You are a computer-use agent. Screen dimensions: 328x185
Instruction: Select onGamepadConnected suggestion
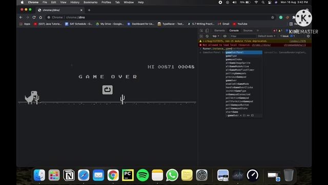(x=244, y=95)
